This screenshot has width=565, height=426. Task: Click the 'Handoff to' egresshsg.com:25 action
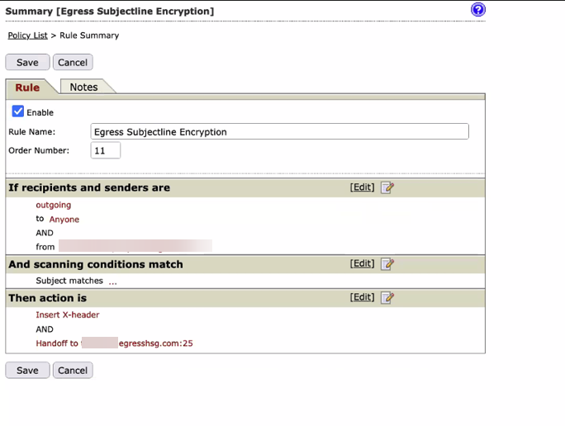114,343
